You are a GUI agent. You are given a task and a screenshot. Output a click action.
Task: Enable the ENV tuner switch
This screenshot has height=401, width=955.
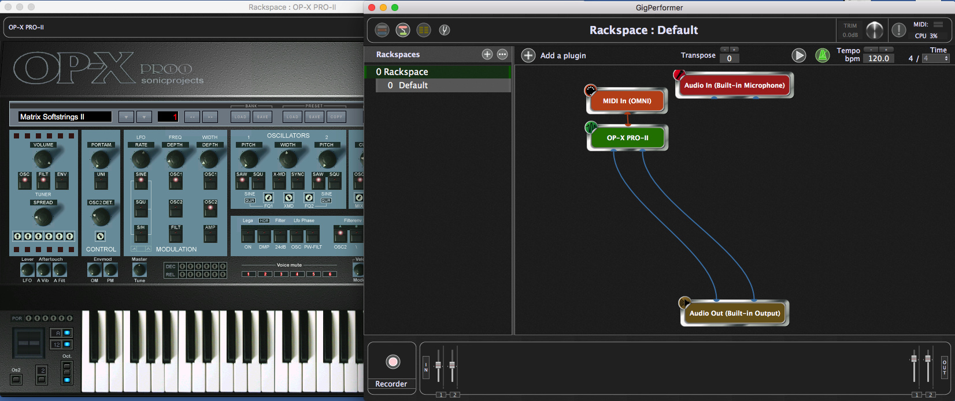(x=62, y=182)
